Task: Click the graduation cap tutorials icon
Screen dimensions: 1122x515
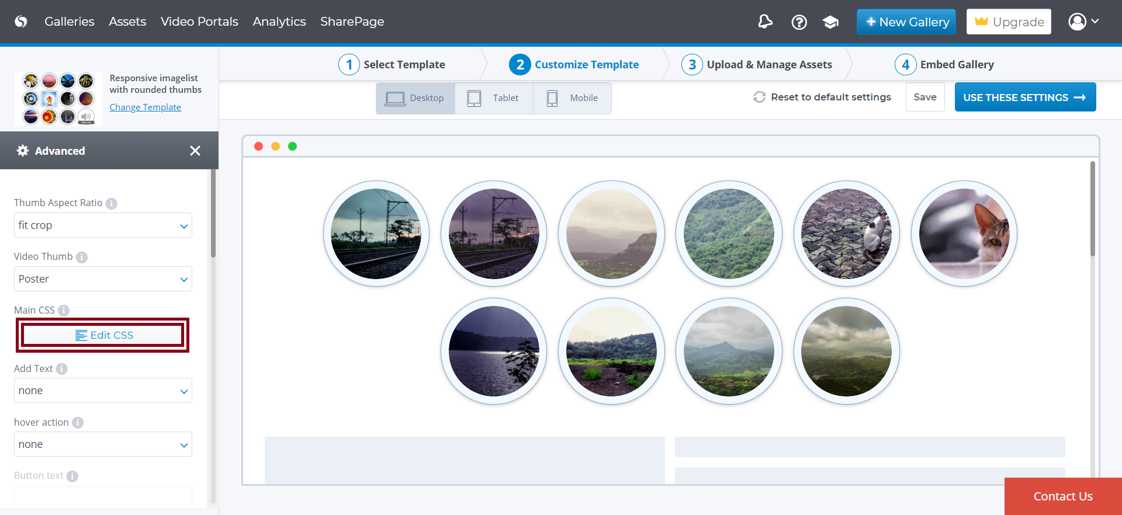Action: click(830, 22)
